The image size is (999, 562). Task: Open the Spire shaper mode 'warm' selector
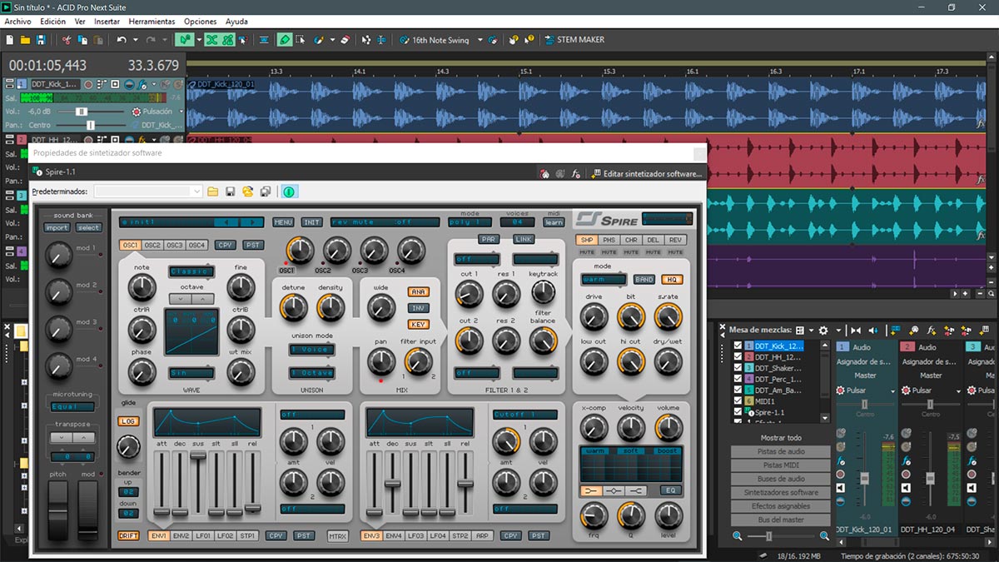pos(604,280)
